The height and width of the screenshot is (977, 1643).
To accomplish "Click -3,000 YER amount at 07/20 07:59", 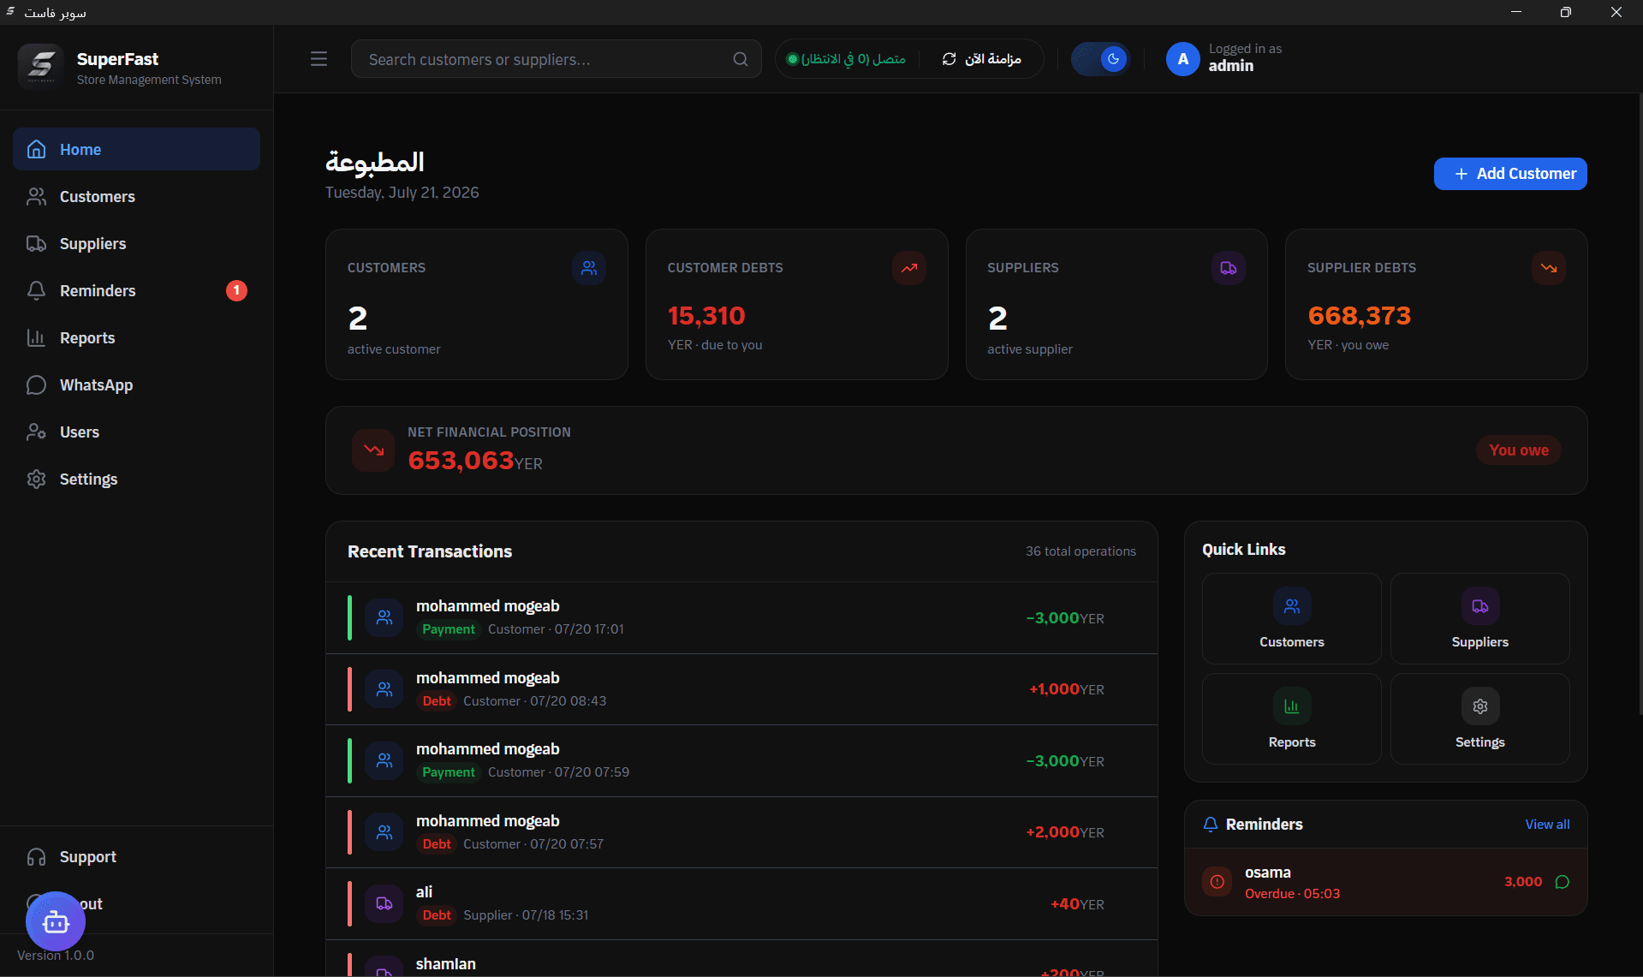I will point(1065,761).
